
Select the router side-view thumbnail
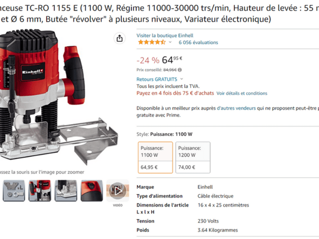coord(40,191)
